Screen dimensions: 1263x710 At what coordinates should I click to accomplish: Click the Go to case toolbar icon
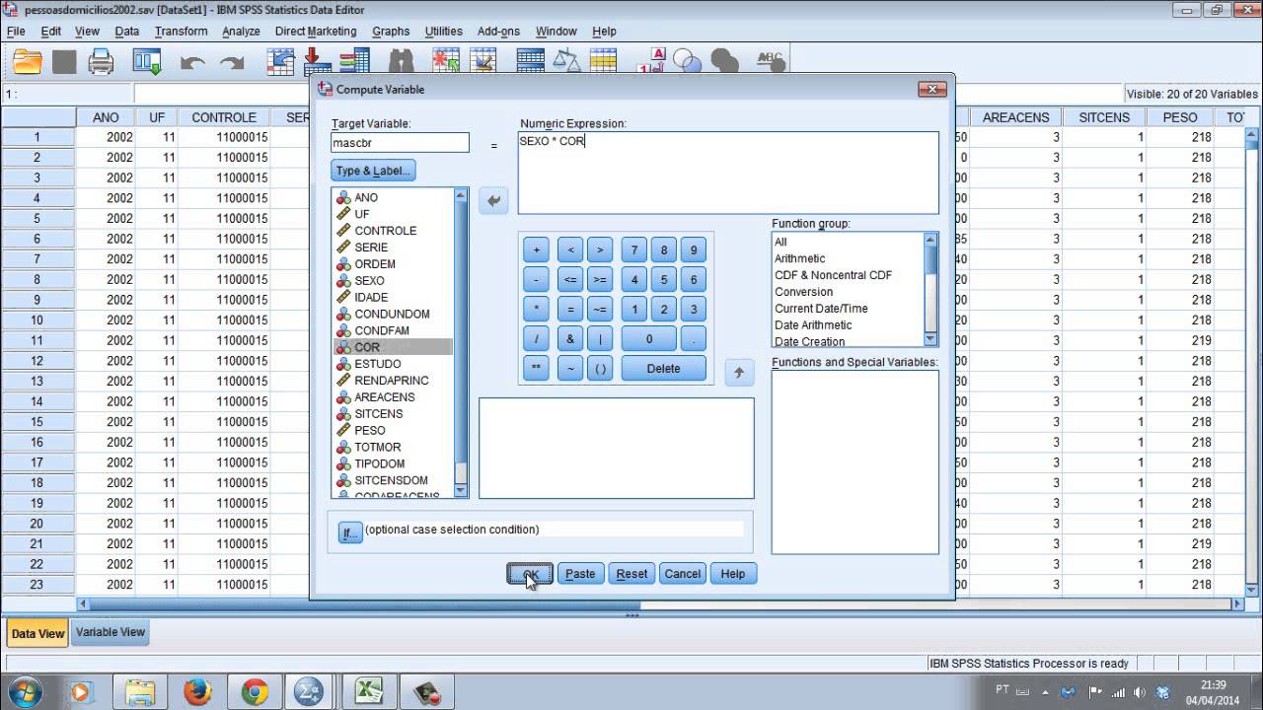(x=282, y=61)
